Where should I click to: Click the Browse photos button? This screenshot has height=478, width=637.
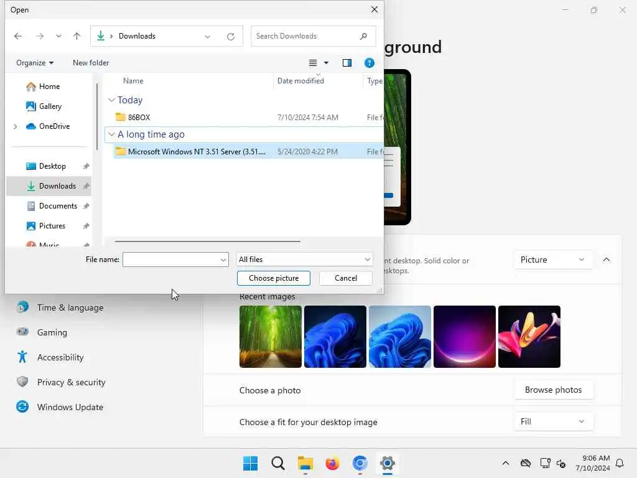553,390
